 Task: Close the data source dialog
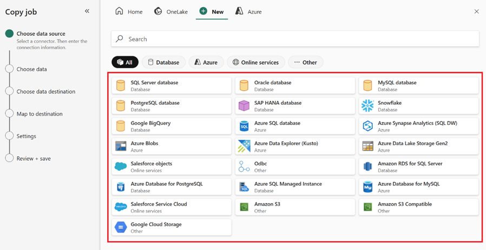[x=477, y=11]
